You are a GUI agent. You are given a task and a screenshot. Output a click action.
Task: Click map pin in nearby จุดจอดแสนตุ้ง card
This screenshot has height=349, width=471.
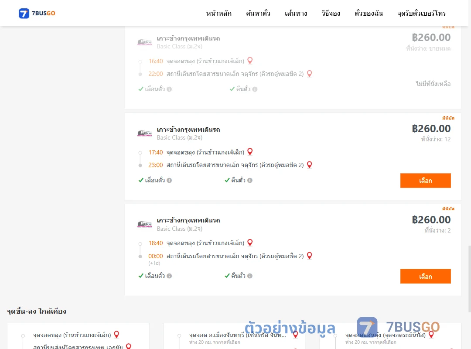coord(431,334)
